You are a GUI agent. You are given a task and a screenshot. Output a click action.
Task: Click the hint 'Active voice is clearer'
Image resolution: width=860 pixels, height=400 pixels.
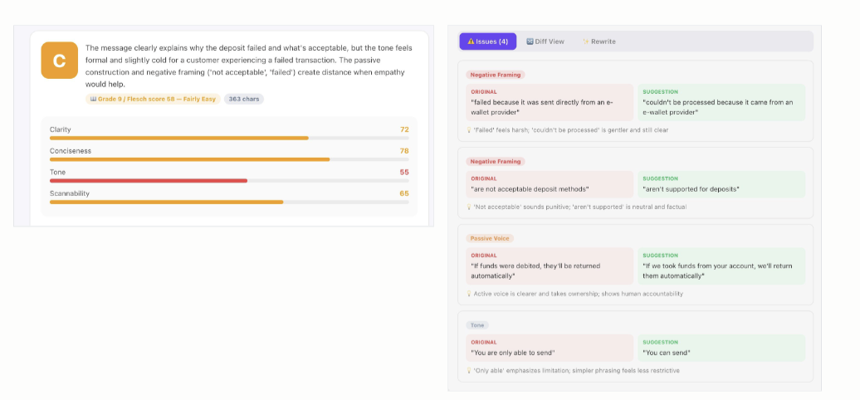coord(579,294)
